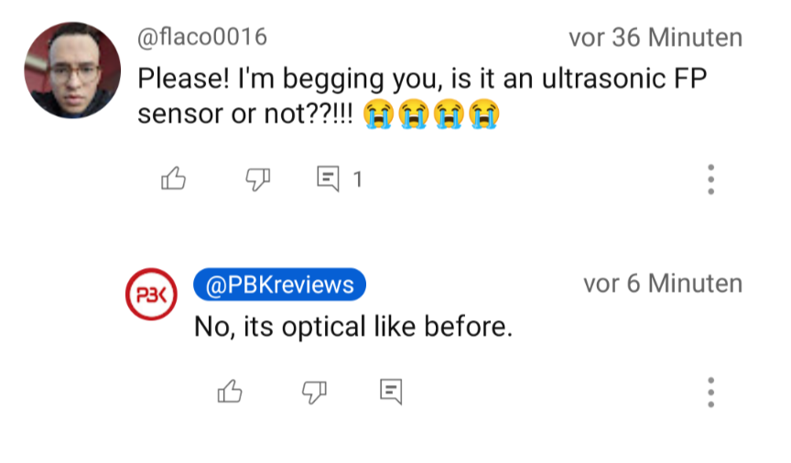The width and height of the screenshot is (791, 463).
Task: Open flaco0016's profile picture
Action: click(72, 70)
